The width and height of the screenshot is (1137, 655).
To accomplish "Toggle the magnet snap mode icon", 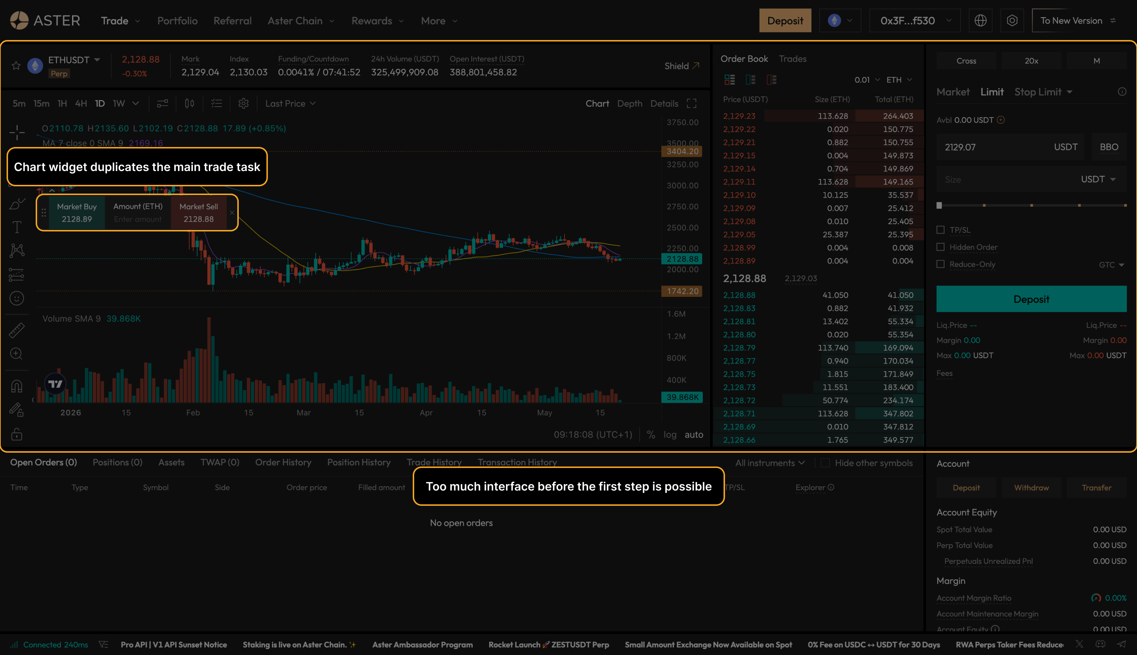I will [17, 386].
